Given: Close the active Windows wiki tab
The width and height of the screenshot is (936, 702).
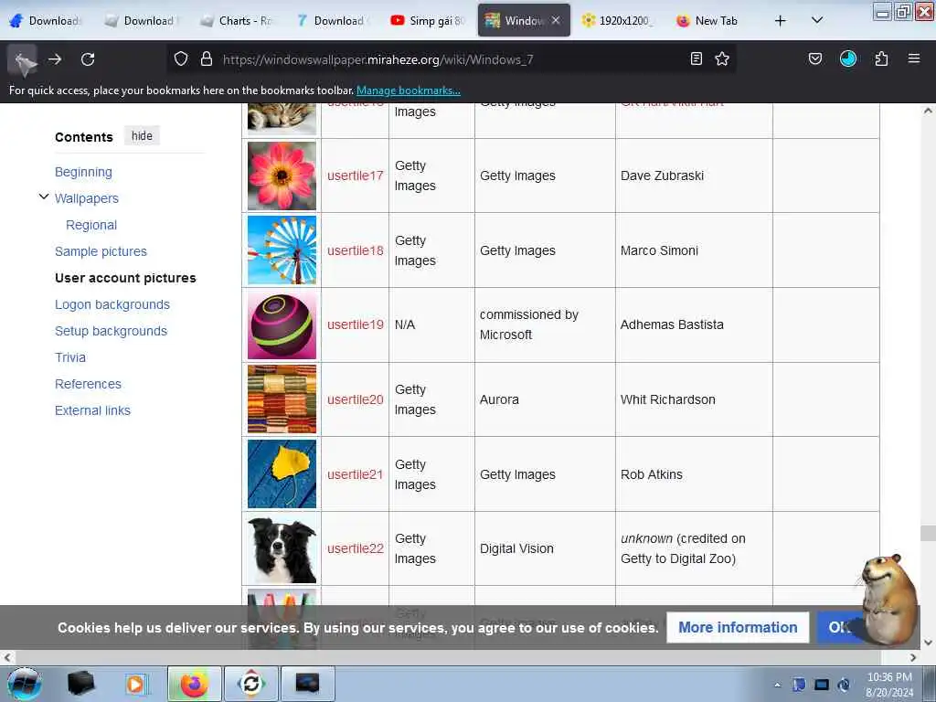Looking at the screenshot, I should tap(556, 20).
